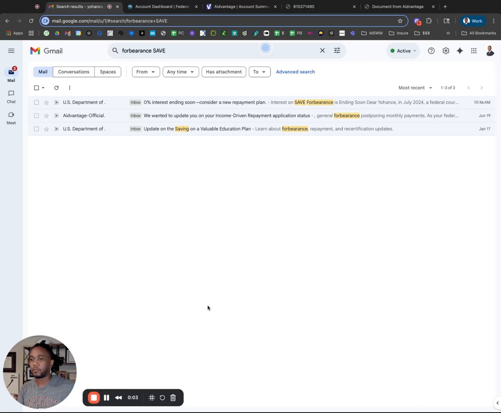Open All Bookmarks folder
Viewport: 501px width, 413px height.
pyautogui.click(x=479, y=33)
